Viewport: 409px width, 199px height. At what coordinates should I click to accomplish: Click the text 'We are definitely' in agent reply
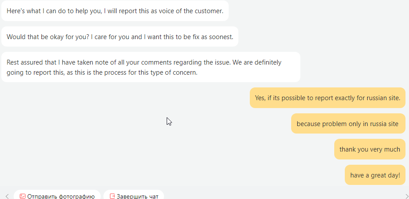(257, 62)
